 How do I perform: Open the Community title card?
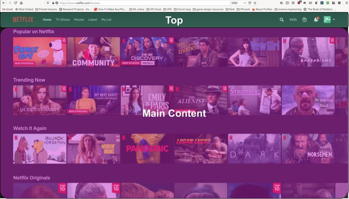tap(94, 52)
